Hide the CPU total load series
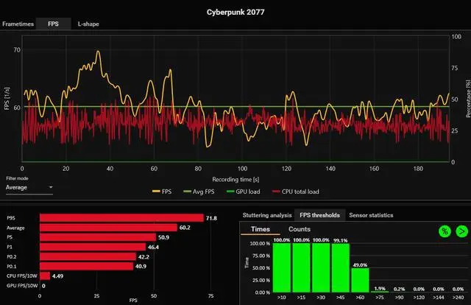This screenshot has height=305, width=471. (x=296, y=192)
